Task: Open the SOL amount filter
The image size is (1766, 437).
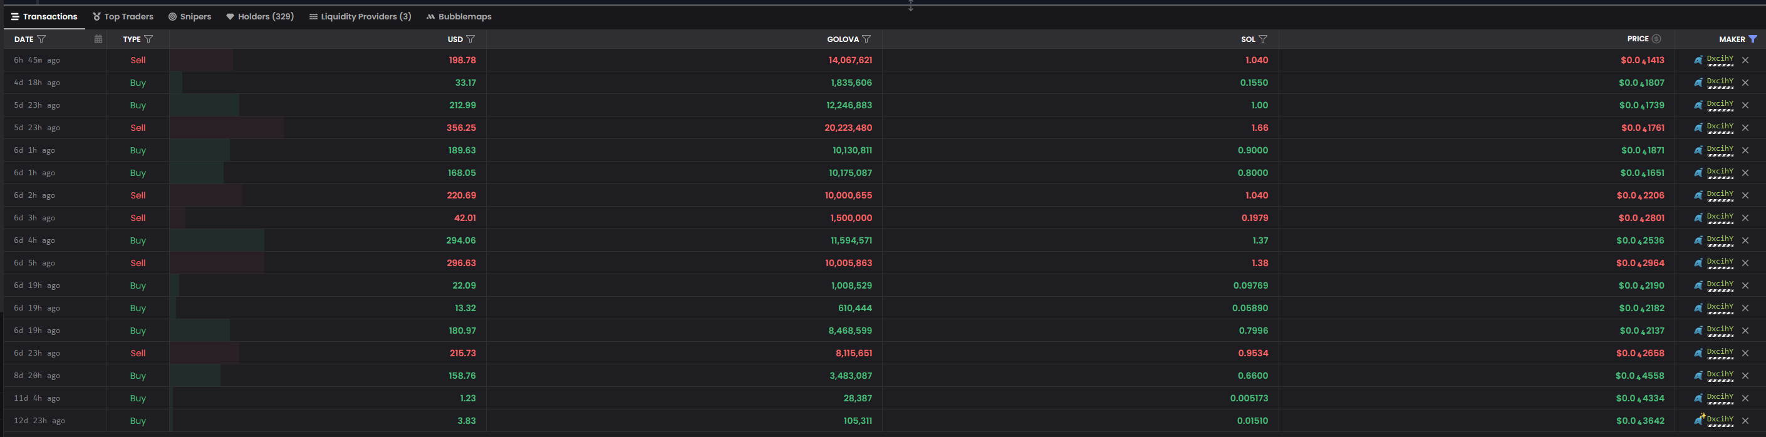Action: [1263, 39]
